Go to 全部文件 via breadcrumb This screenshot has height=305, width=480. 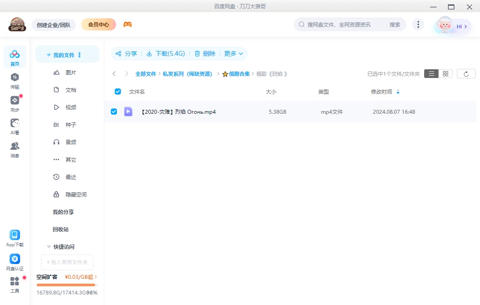point(146,74)
